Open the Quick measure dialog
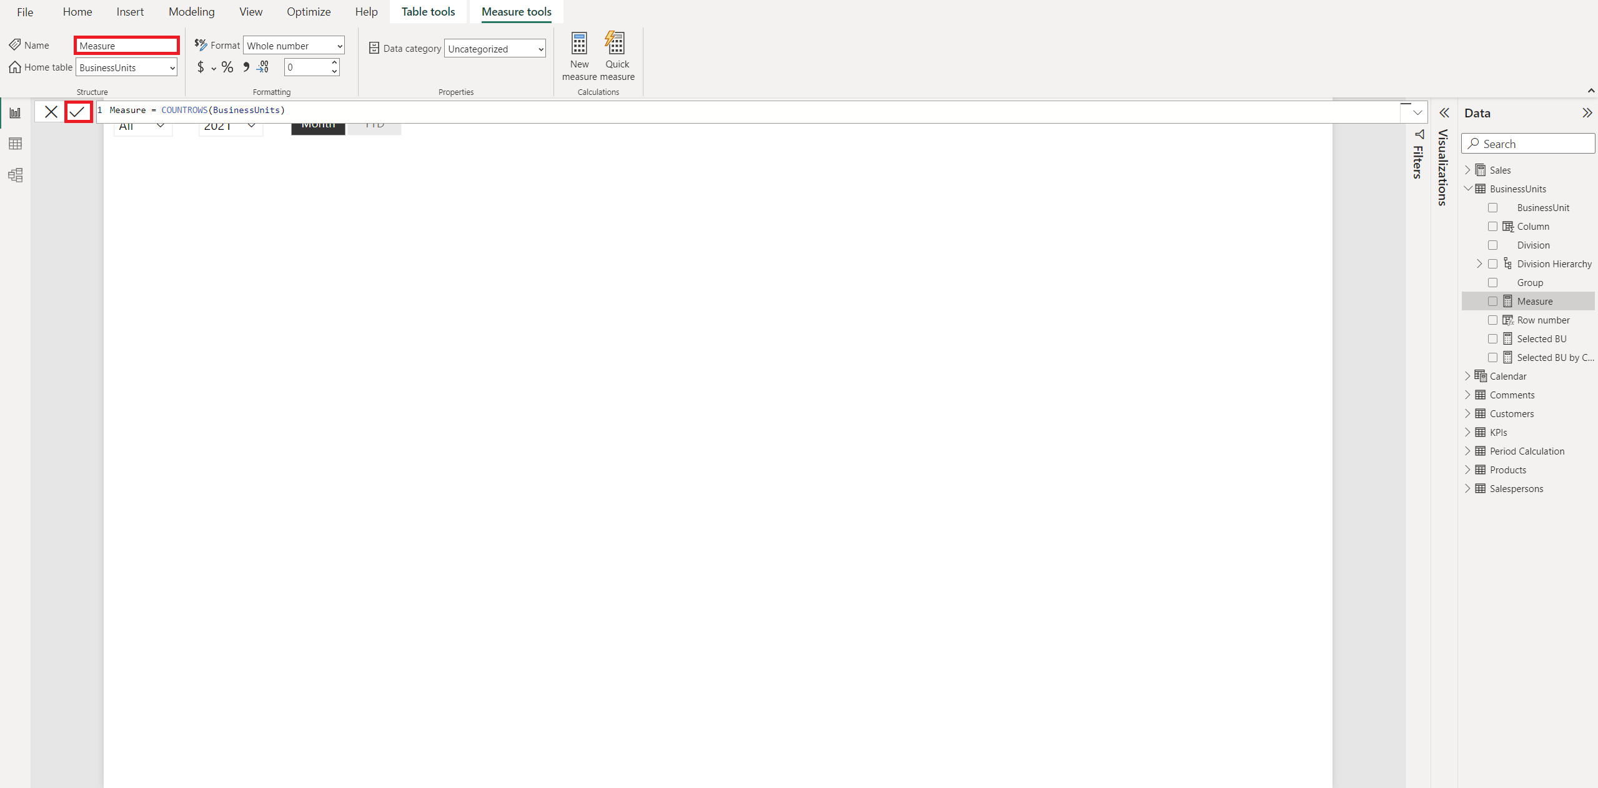The height and width of the screenshot is (788, 1598). [616, 55]
